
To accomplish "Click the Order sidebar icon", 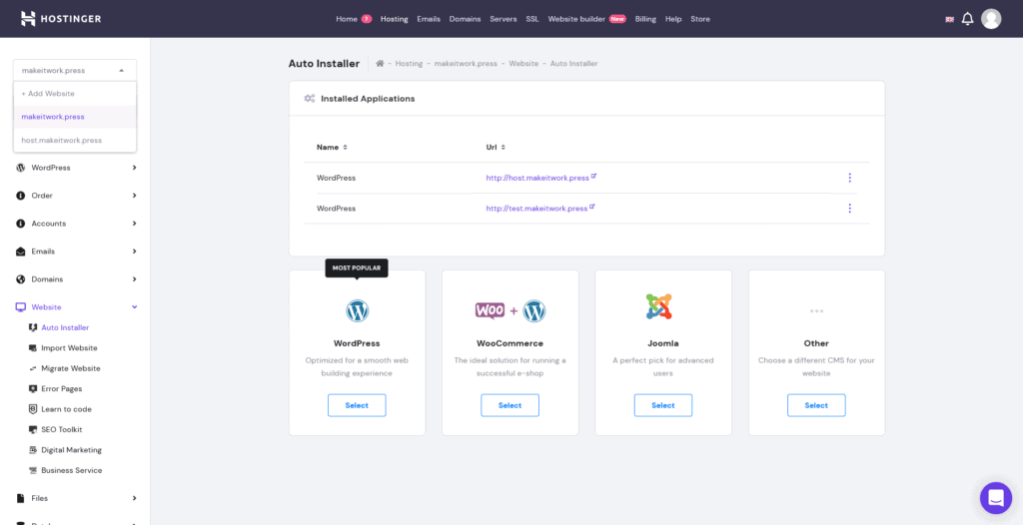I will coord(20,196).
